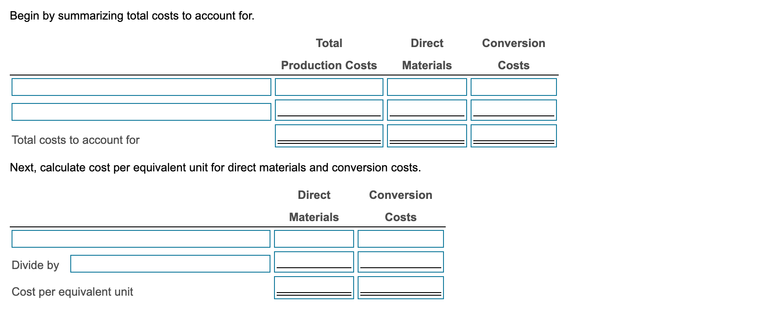This screenshot has height=309, width=774.
Task: Click the first row description input field
Action: tap(141, 87)
